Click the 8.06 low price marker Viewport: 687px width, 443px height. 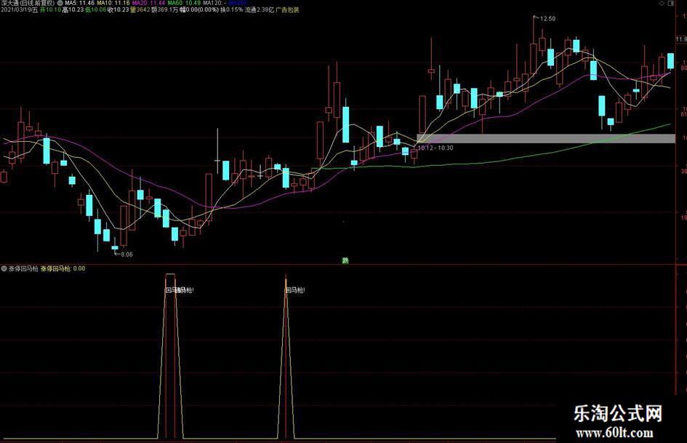[x=126, y=255]
